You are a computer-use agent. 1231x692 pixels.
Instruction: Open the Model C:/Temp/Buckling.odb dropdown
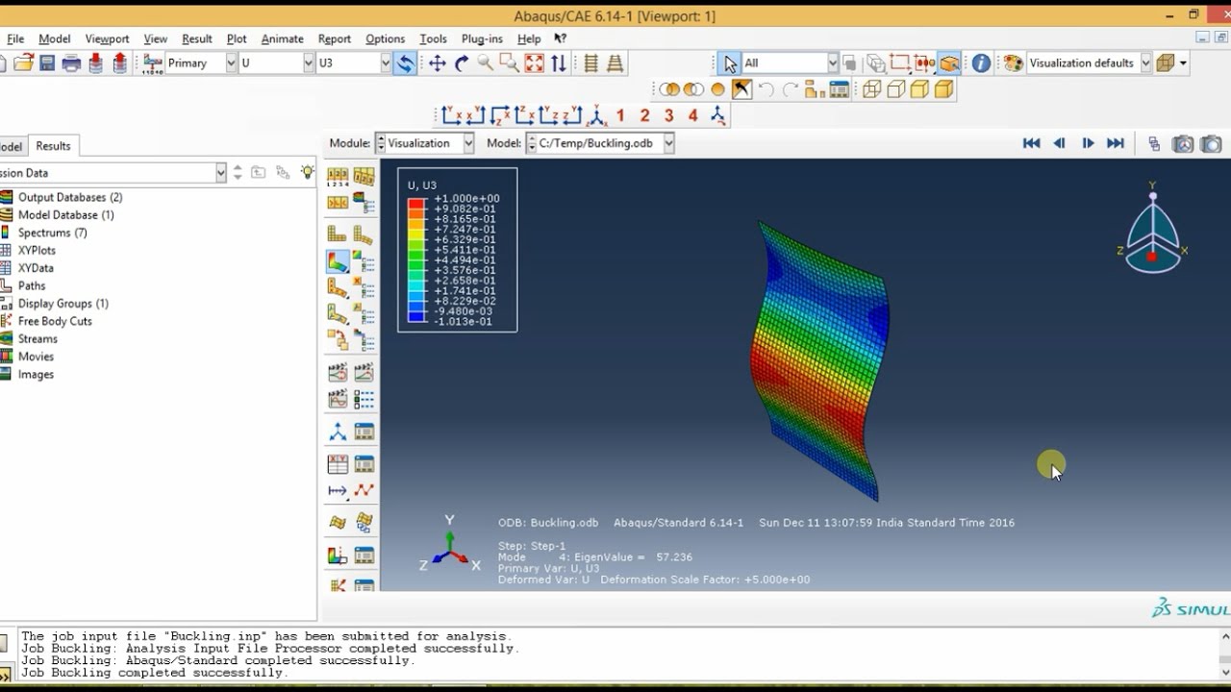click(600, 143)
